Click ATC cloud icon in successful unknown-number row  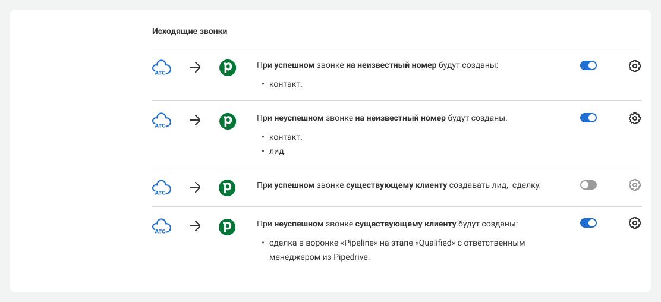point(162,68)
